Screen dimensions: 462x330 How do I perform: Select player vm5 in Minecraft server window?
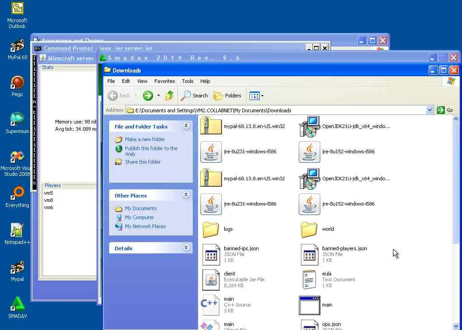point(48,193)
